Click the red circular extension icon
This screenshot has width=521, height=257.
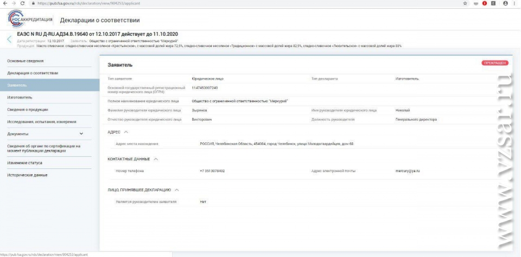(485, 3)
